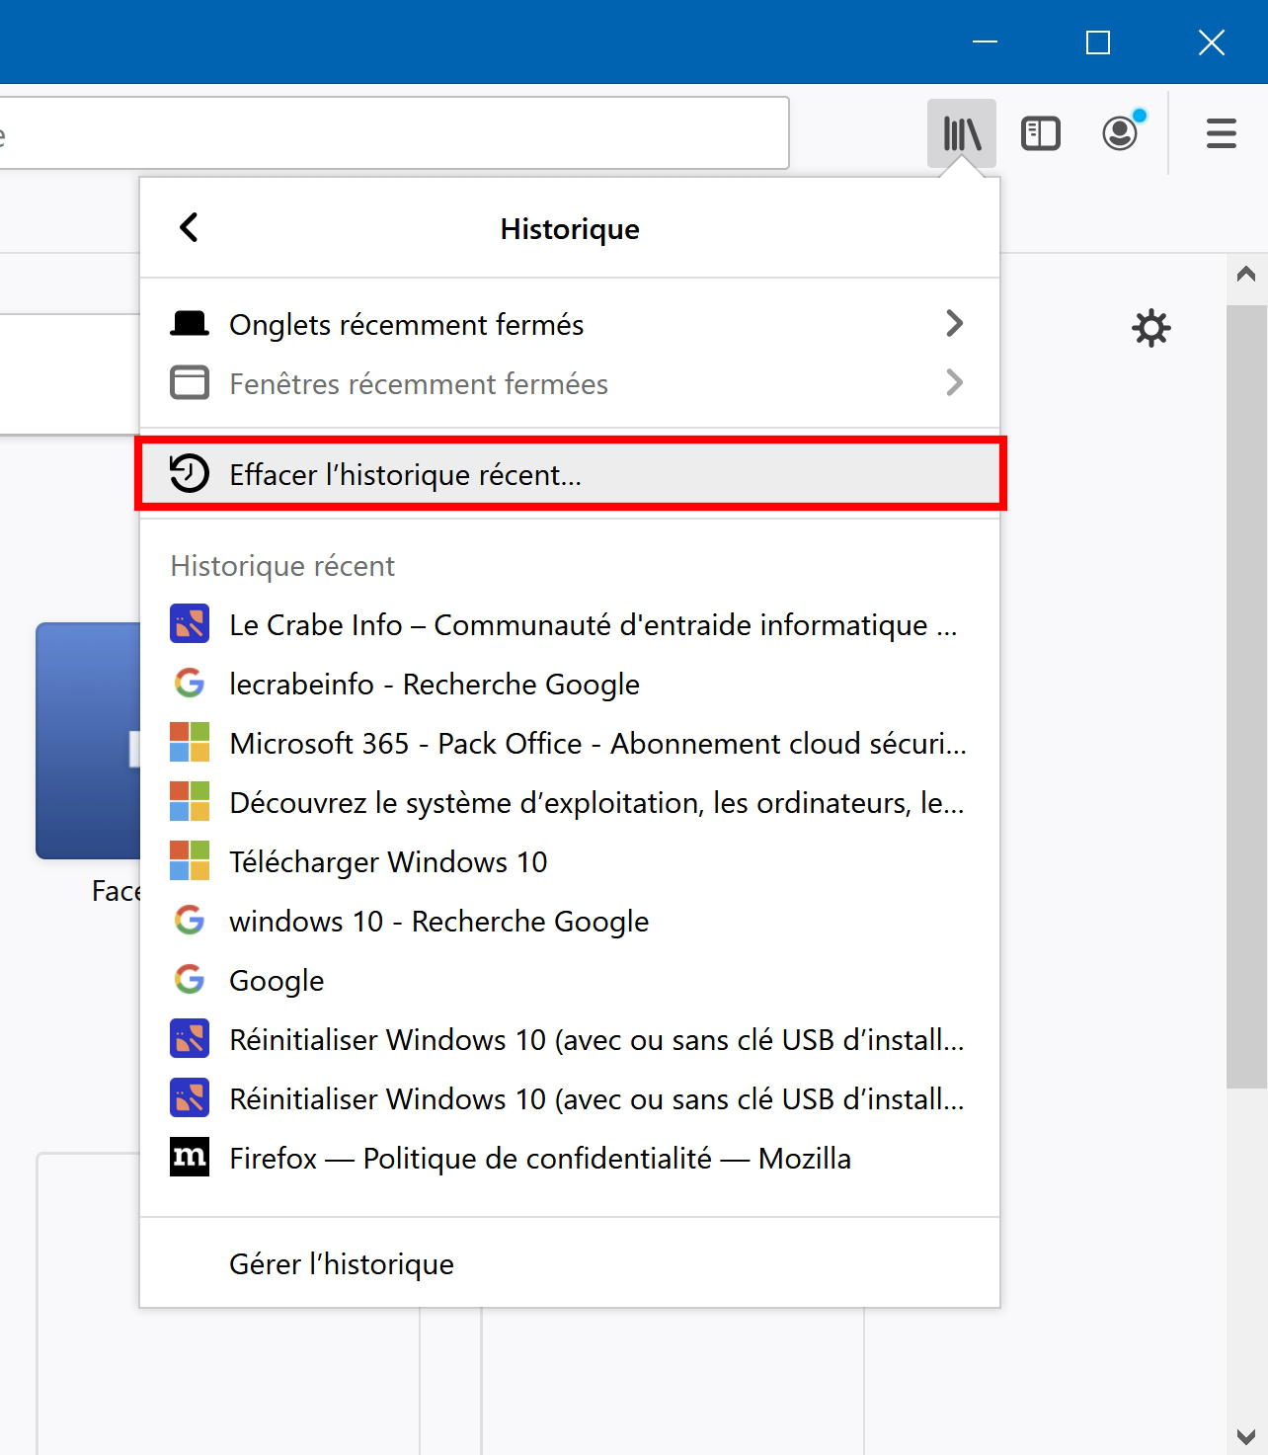The height and width of the screenshot is (1455, 1268).
Task: Click the vertical scrollbar thumb
Action: coord(1246,696)
